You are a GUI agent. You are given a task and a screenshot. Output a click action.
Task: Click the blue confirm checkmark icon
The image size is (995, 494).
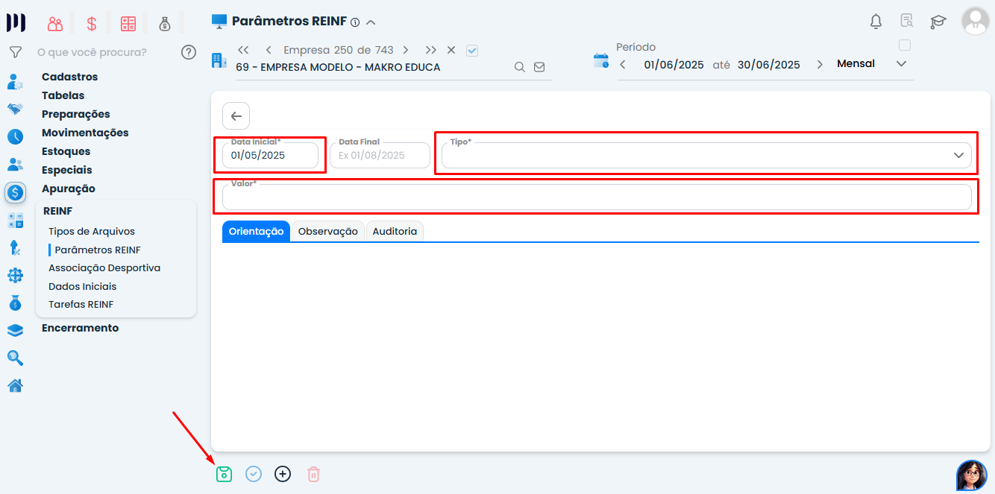[x=254, y=474]
